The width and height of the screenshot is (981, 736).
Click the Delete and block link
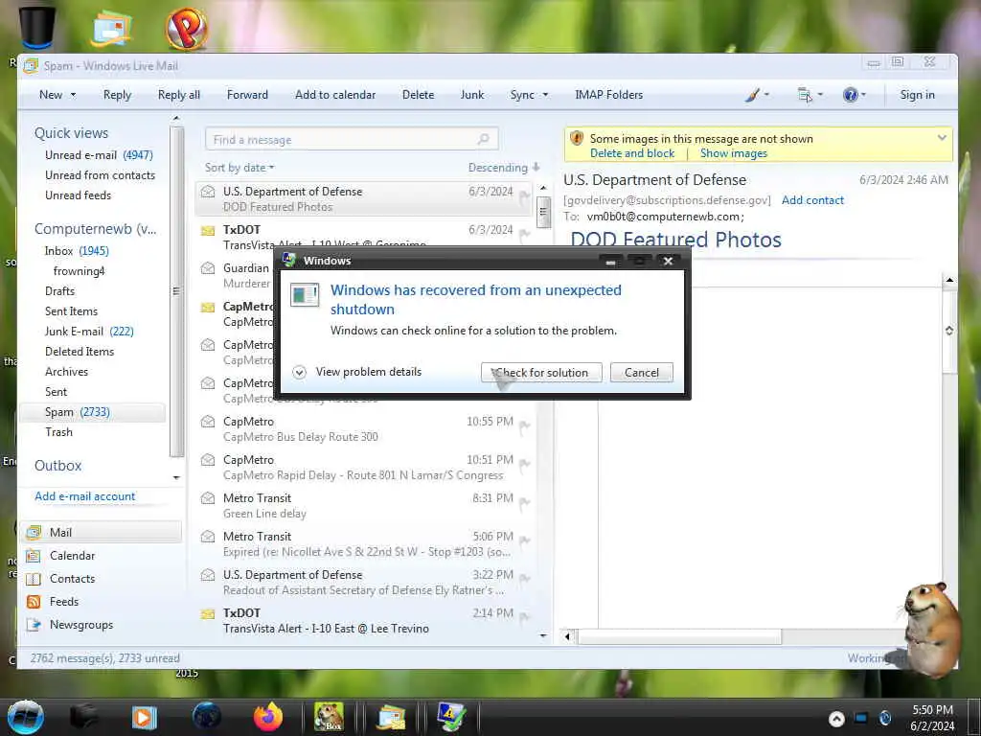pos(632,153)
